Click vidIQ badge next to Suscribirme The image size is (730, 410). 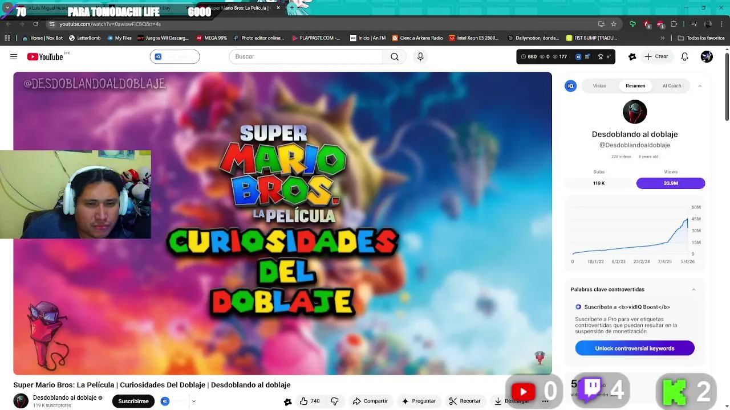[165, 401]
